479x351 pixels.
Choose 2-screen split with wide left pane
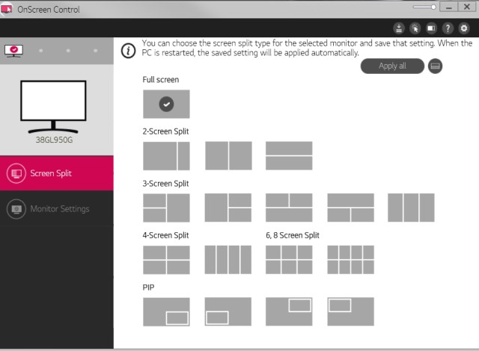(166, 155)
